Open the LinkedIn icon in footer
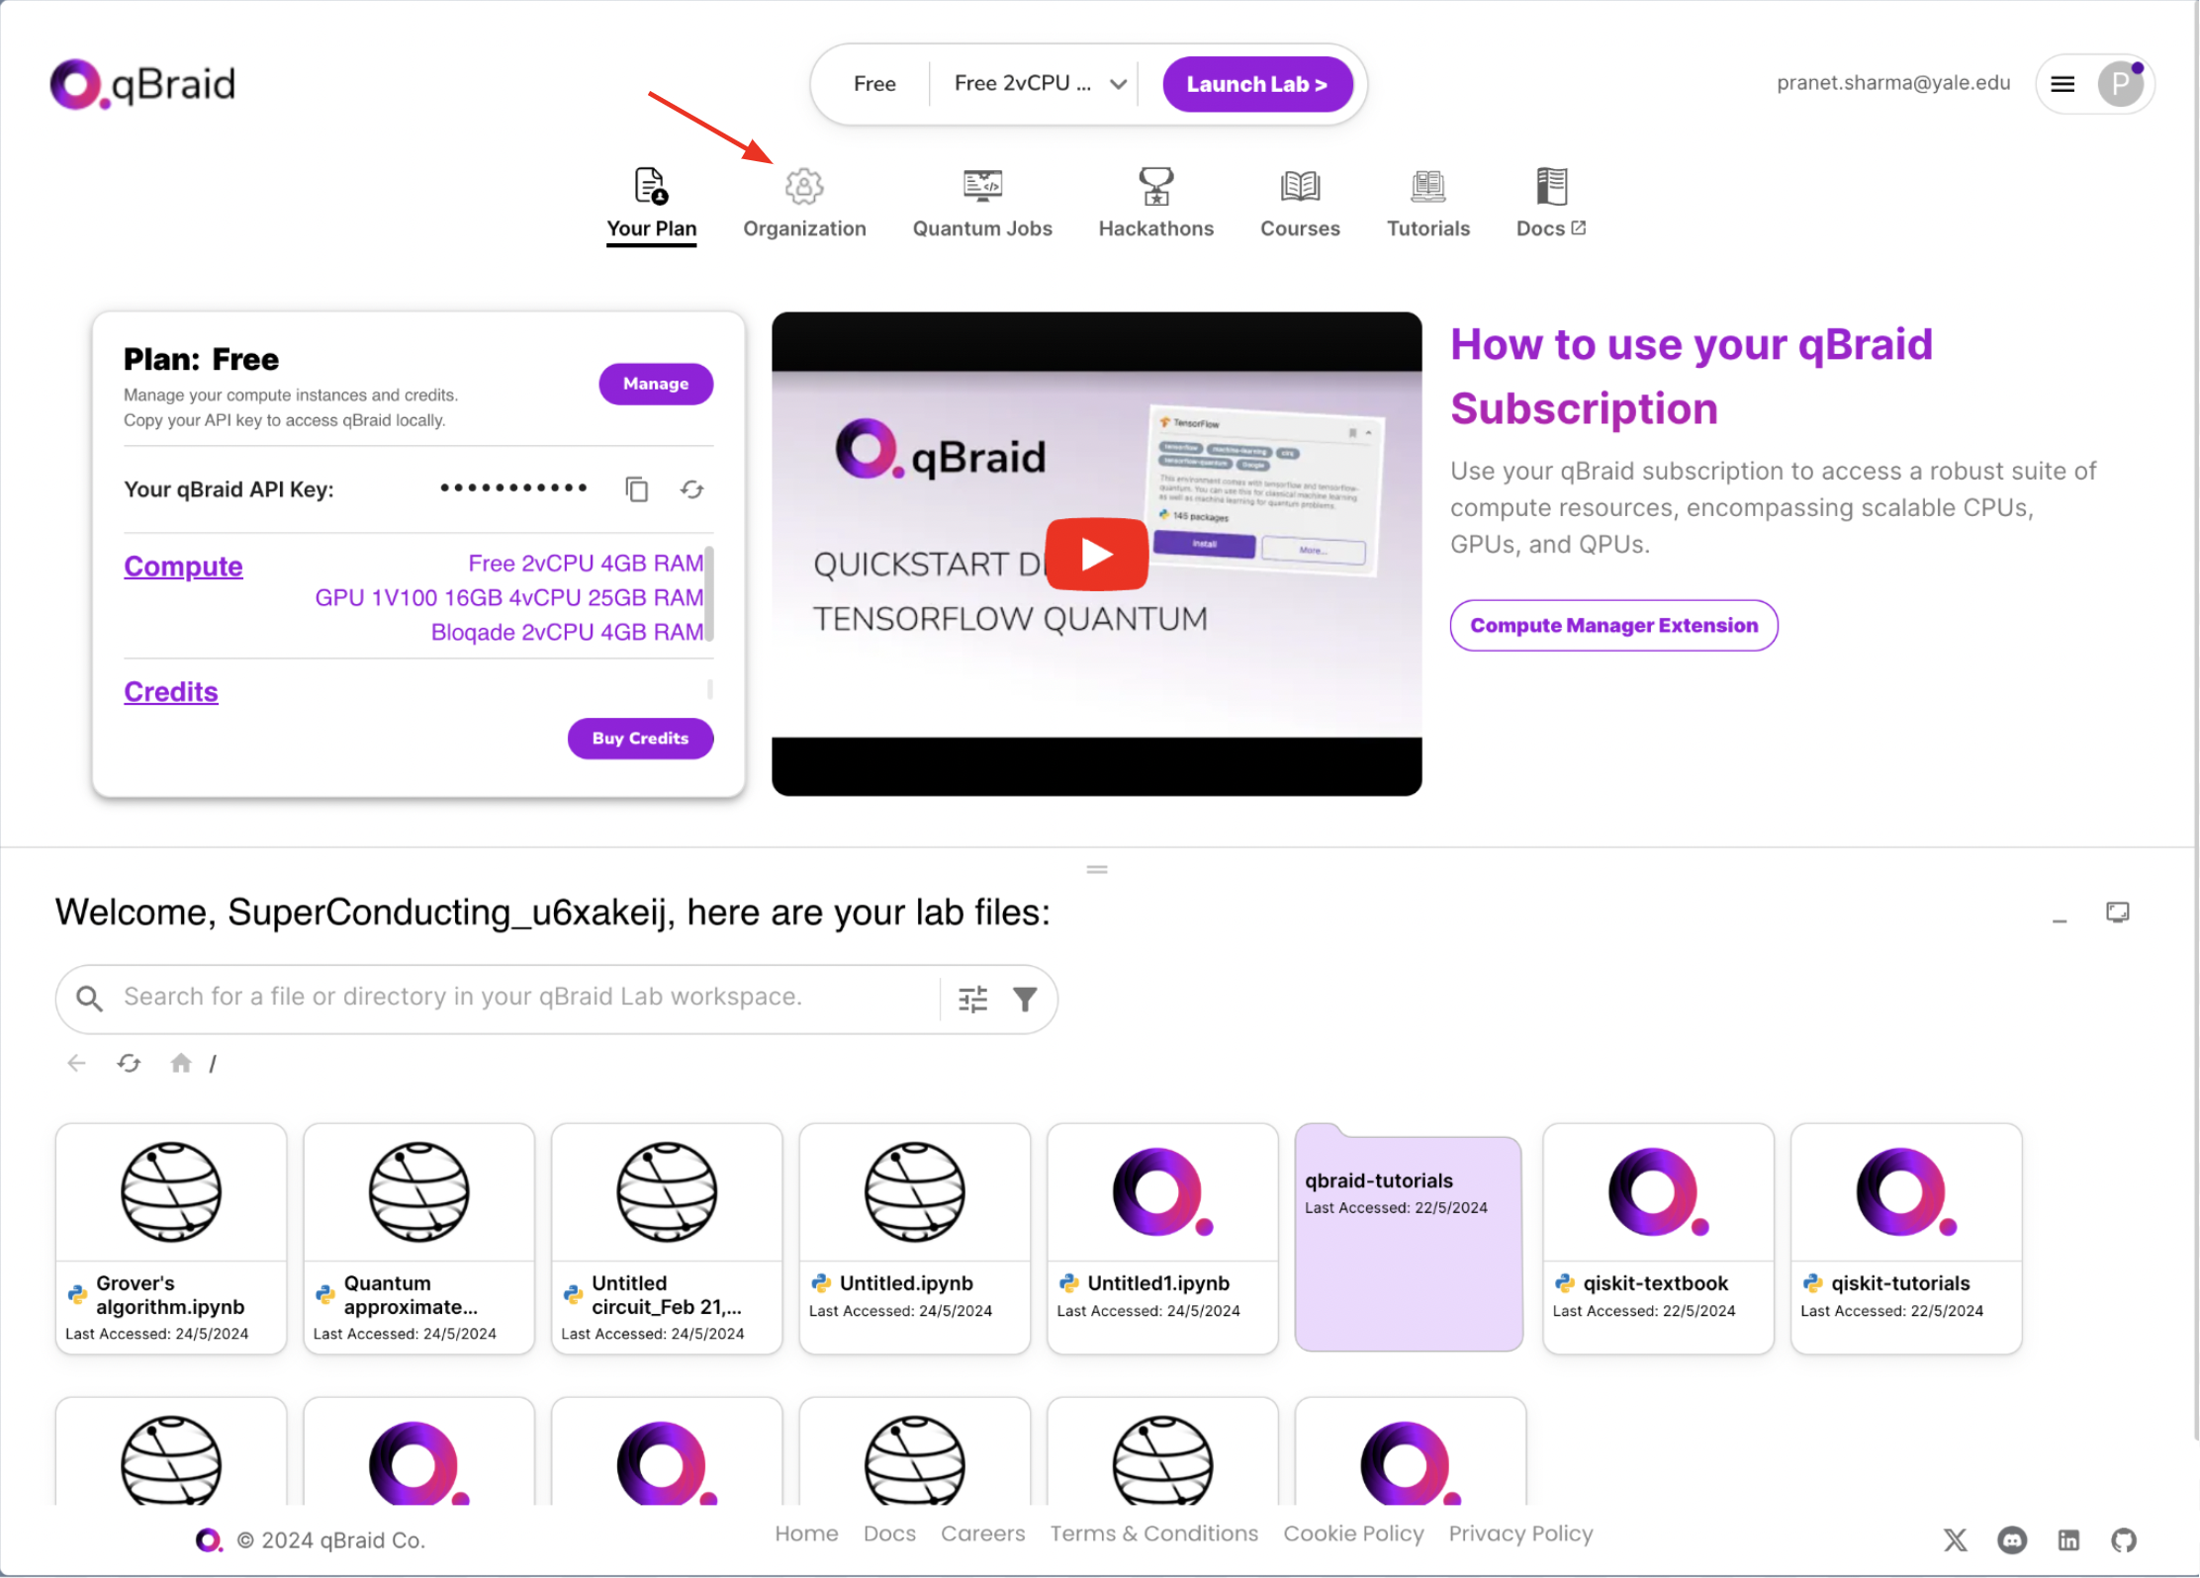Screen dimensions: 2200x1578 point(2068,1540)
